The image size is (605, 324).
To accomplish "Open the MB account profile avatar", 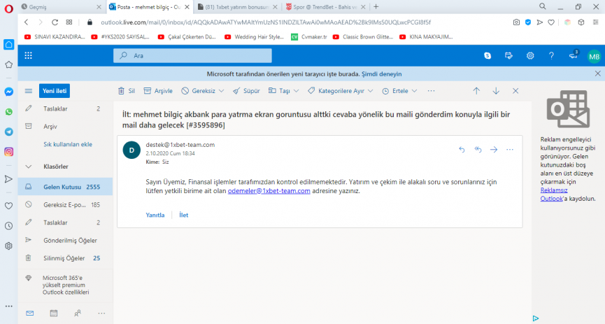I will [x=595, y=57].
